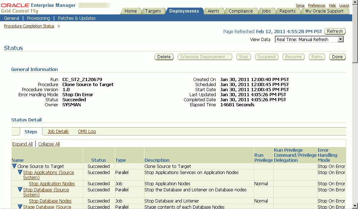358x209 pixels.
Task: Click the Delete button
Action: [x=164, y=57]
